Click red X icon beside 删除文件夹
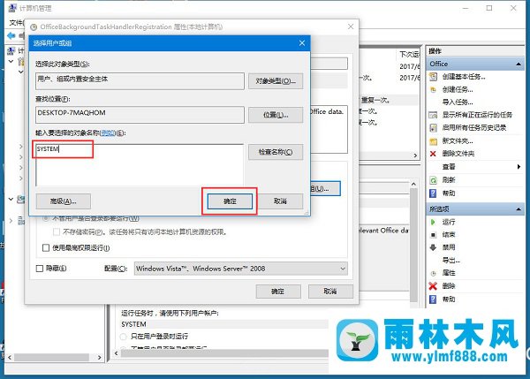 (x=433, y=154)
